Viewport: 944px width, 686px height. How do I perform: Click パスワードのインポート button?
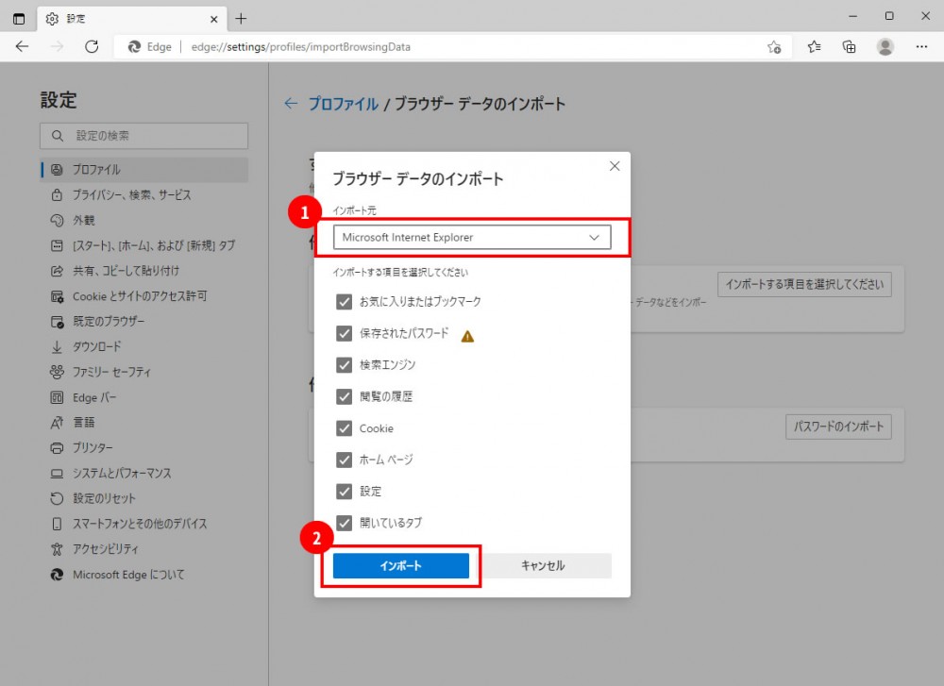838,427
